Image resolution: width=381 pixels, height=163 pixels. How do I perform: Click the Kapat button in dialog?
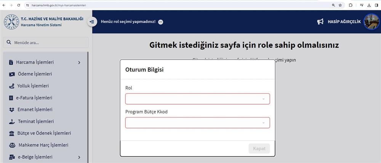259,149
